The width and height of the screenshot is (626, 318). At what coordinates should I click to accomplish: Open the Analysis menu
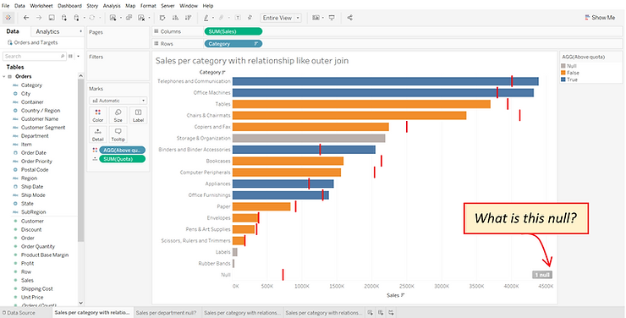pos(112,6)
